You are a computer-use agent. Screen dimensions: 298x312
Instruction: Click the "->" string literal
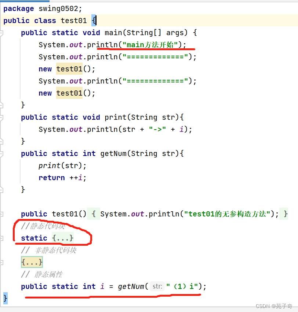(157, 129)
